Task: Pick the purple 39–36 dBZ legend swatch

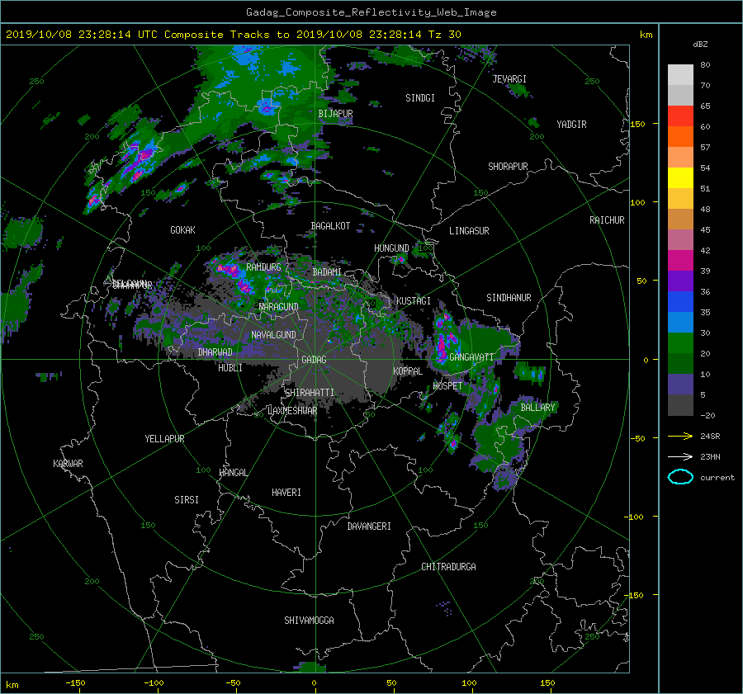Action: pos(680,281)
